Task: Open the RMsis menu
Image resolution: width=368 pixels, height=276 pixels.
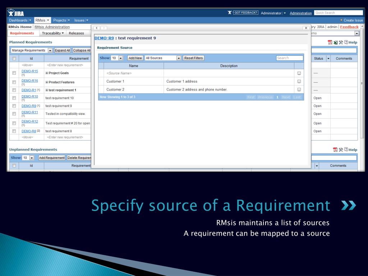Action: (42, 20)
